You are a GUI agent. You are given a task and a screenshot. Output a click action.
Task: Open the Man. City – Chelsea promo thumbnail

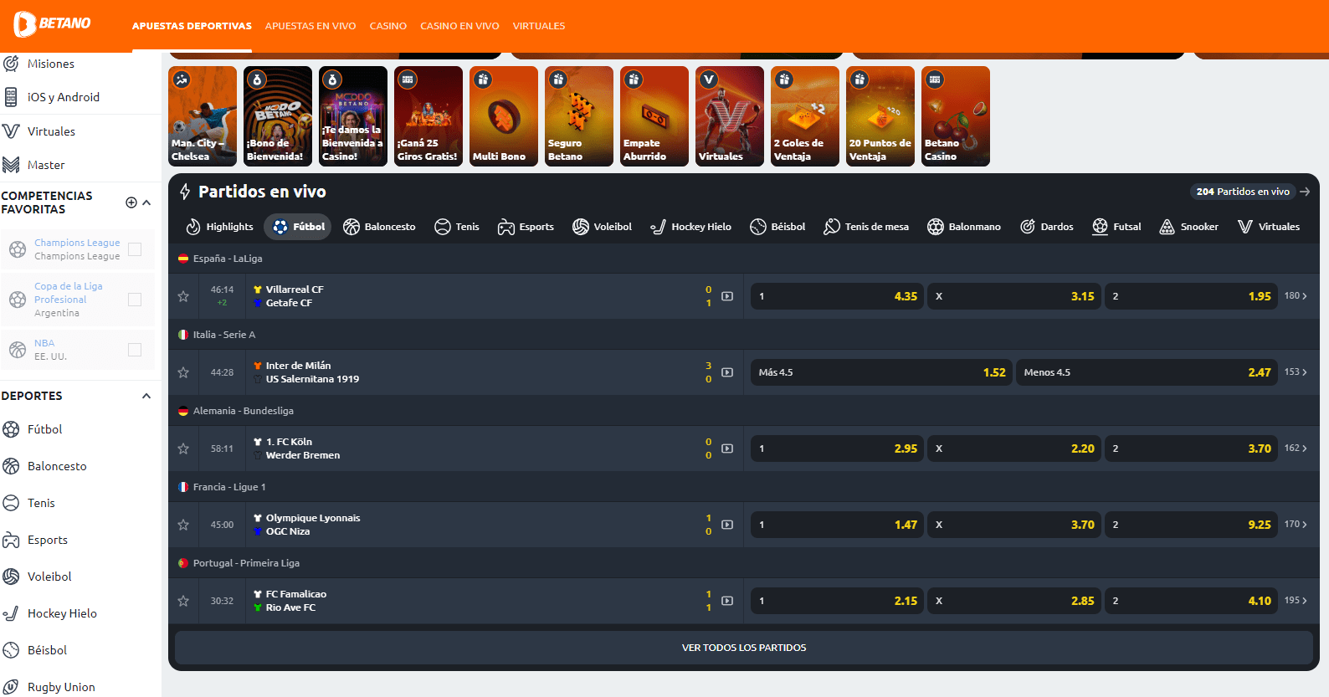coord(203,116)
